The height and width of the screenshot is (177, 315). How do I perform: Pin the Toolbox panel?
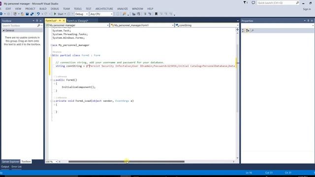(37, 21)
